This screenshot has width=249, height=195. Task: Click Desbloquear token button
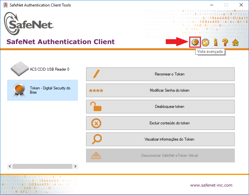[160, 107]
